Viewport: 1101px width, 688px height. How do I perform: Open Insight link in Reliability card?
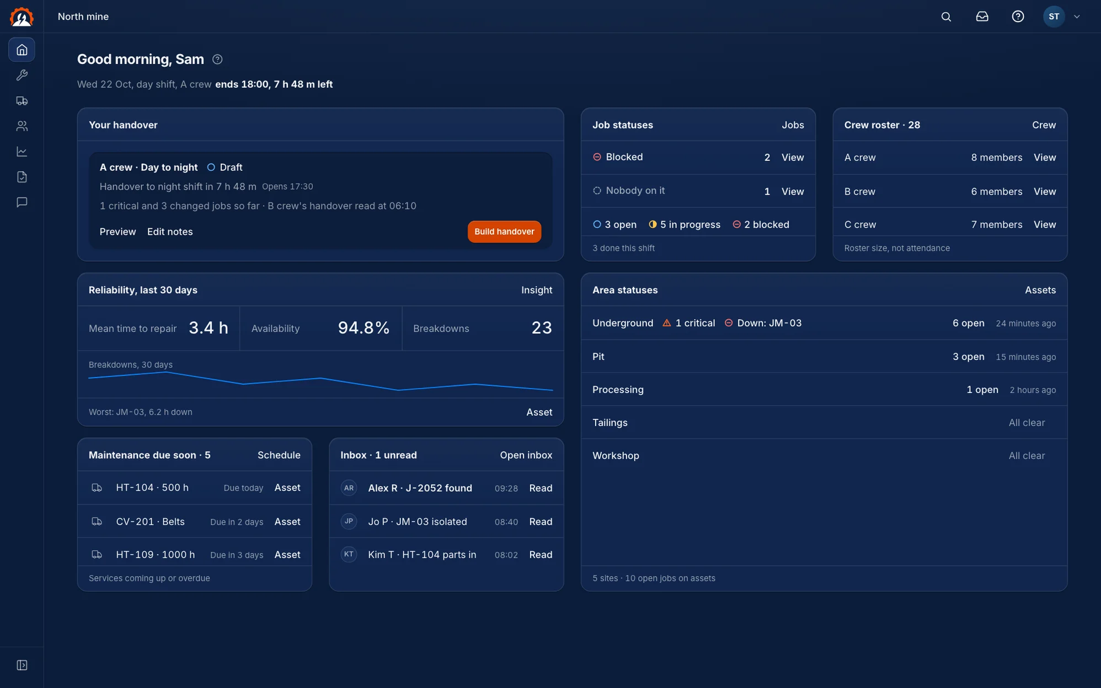pos(537,289)
